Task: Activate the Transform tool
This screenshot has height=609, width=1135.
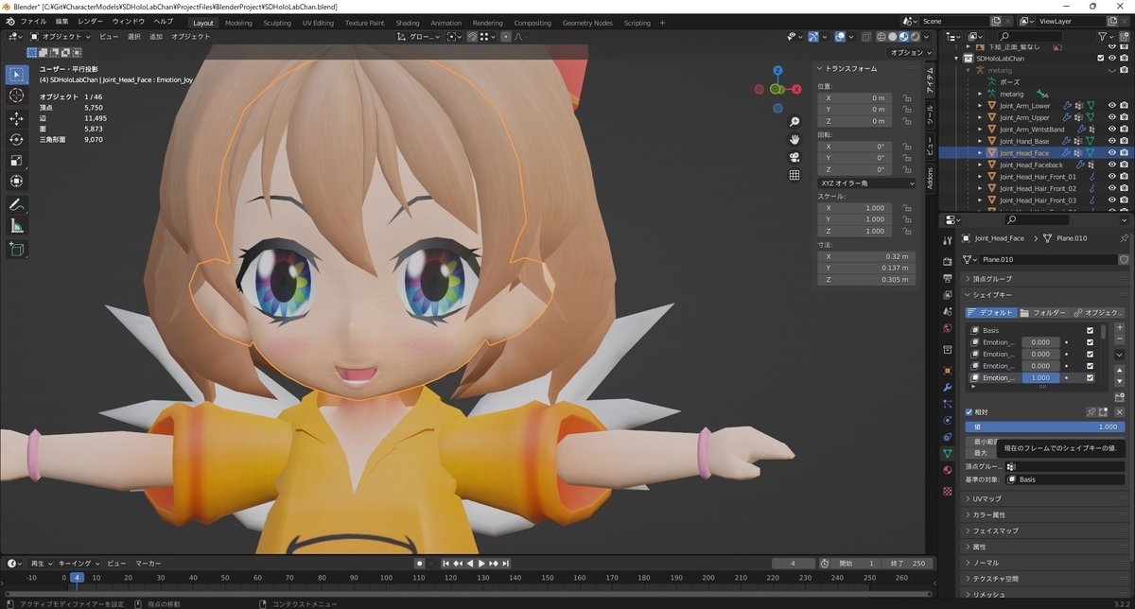Action: coord(17,181)
